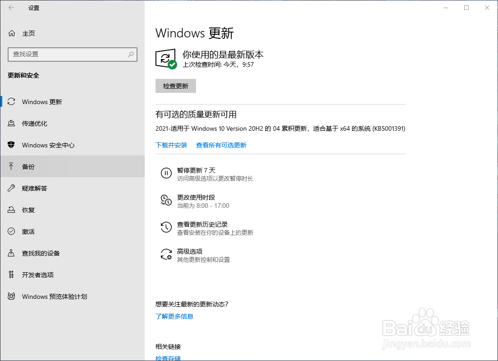The height and width of the screenshot is (361, 498).
Task: 点击传递优化的显示器图标
Action: click(11, 123)
